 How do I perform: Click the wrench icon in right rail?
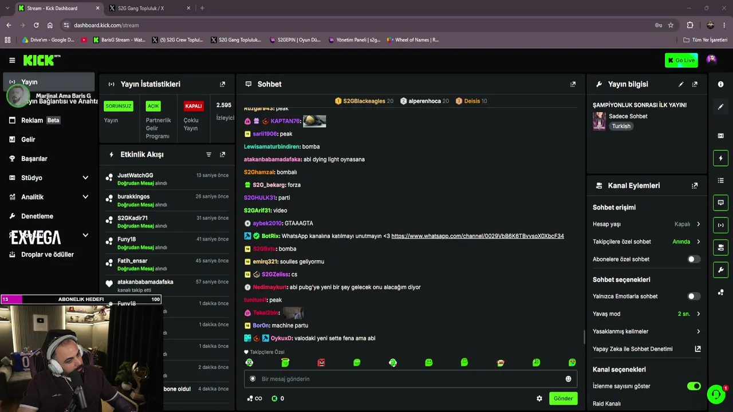(x=720, y=270)
